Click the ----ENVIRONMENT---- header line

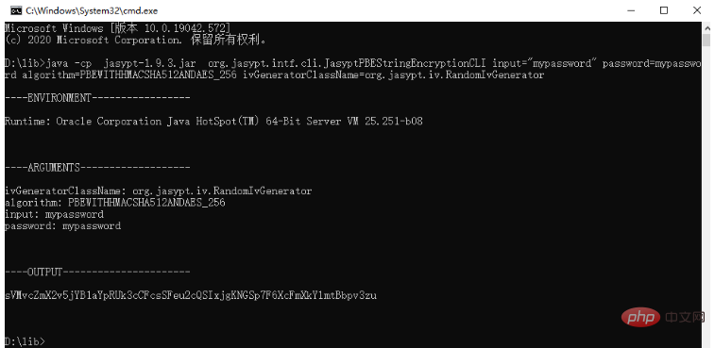97,97
